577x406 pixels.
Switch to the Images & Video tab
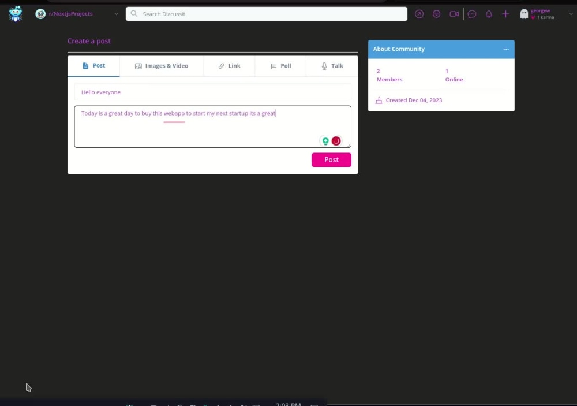(x=162, y=66)
